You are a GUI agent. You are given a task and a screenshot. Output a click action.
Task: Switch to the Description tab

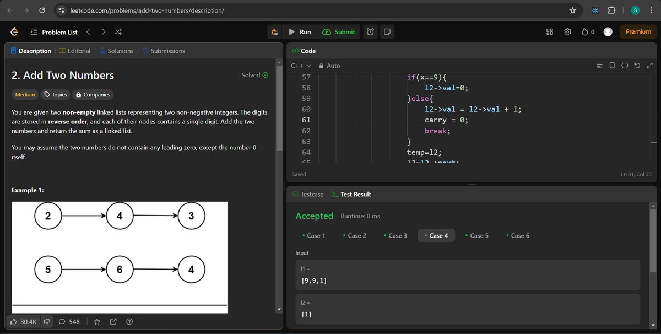(x=31, y=51)
